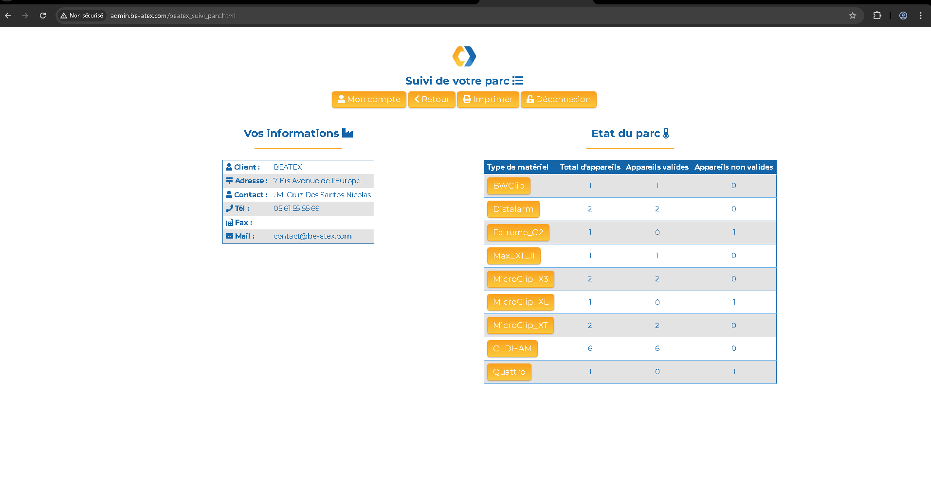Click Quattro's valid devices value 0
The width and height of the screenshot is (931, 501).
657,372
